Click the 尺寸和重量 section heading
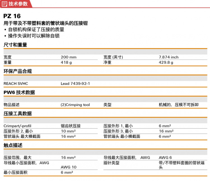 (15, 45)
